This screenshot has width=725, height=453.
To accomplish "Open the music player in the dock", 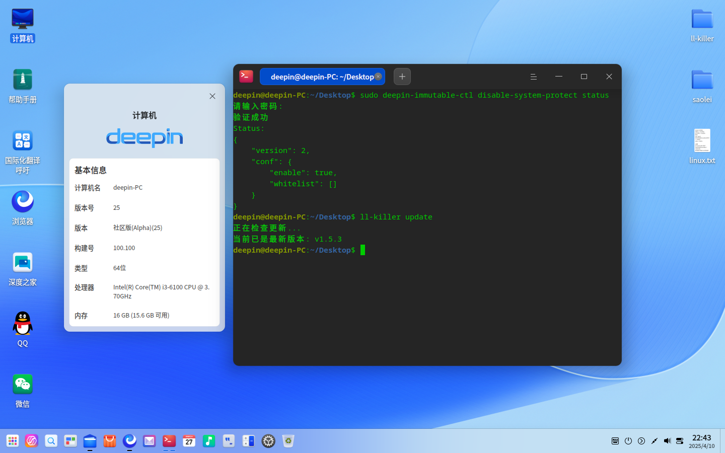I will click(209, 441).
